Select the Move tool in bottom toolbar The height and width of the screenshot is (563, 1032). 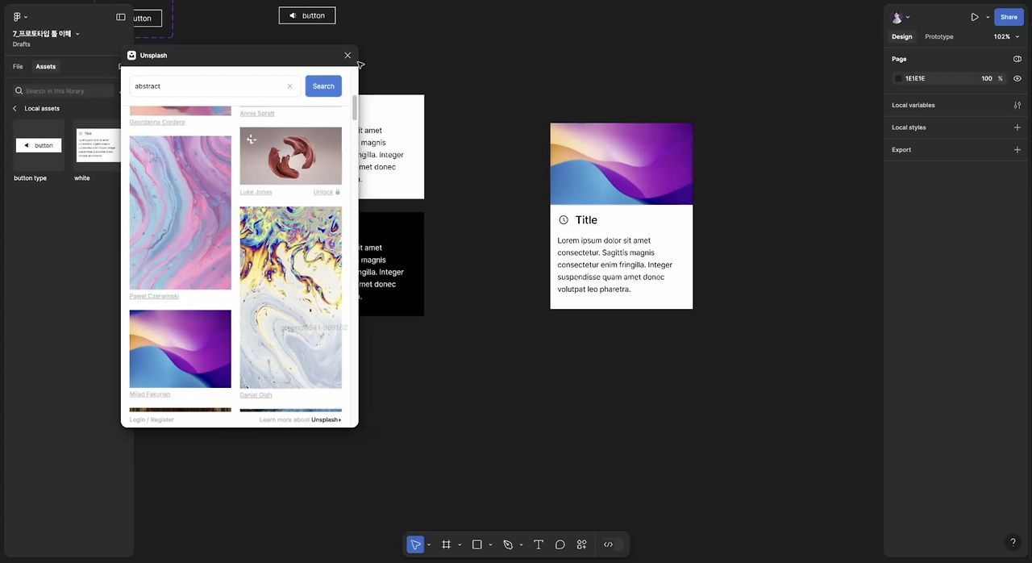415,544
